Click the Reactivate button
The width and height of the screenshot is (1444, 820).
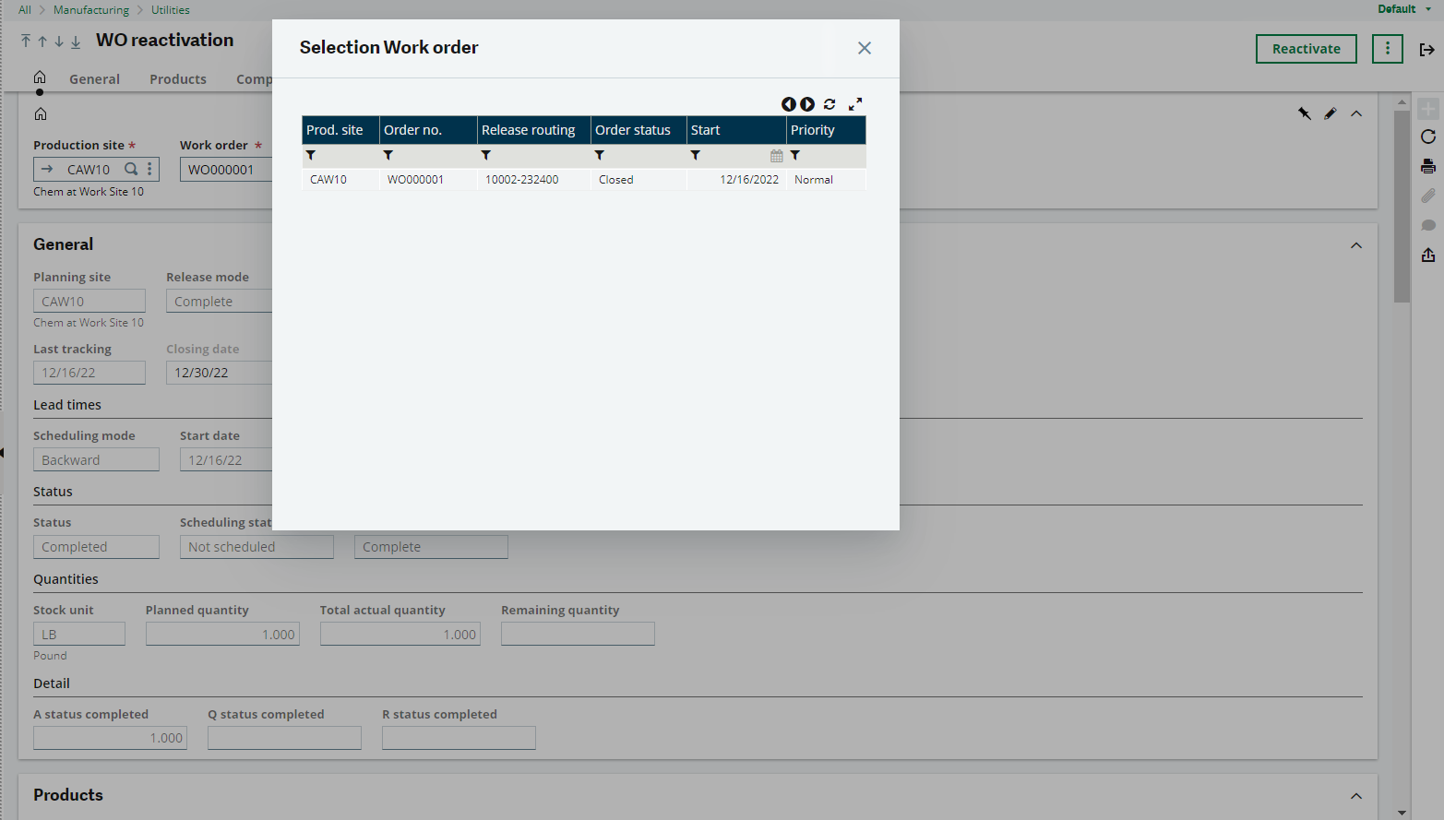[1306, 49]
